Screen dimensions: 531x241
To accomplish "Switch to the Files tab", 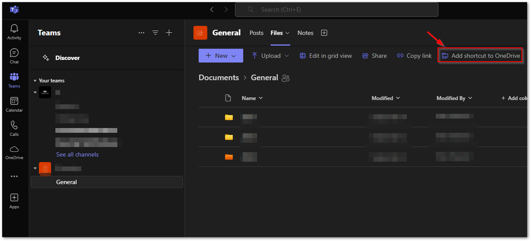I will pos(277,33).
